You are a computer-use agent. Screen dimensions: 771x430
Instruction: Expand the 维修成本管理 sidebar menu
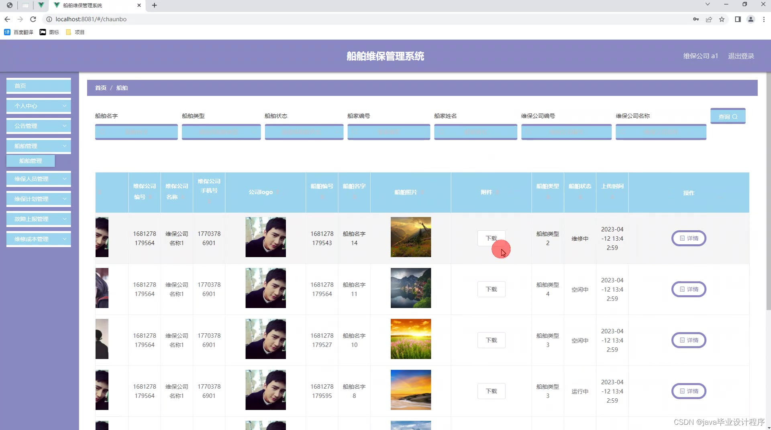pyautogui.click(x=39, y=239)
